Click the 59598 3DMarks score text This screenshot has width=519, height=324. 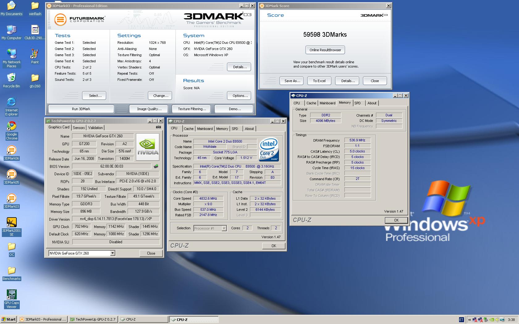point(325,35)
